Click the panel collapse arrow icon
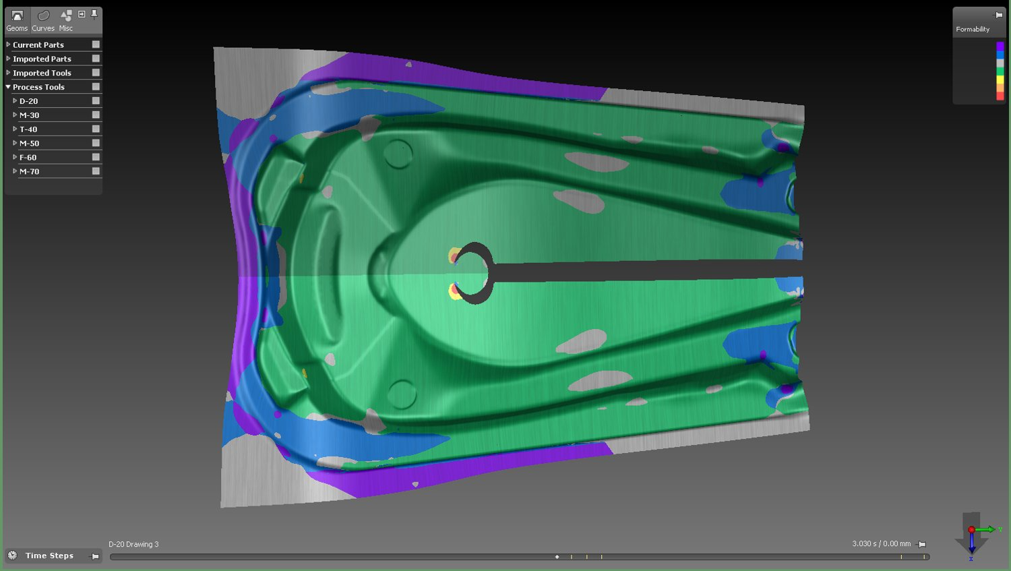Screen dimensions: 1011x571 pos(82,14)
